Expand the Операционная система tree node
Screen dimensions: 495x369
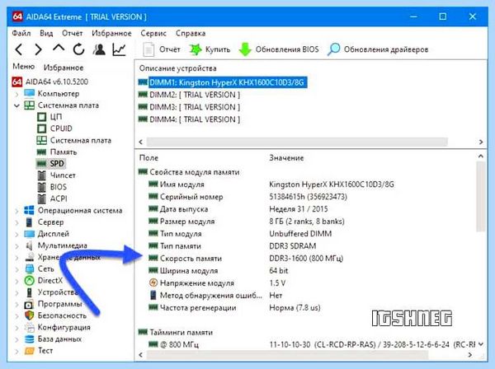pos(16,211)
